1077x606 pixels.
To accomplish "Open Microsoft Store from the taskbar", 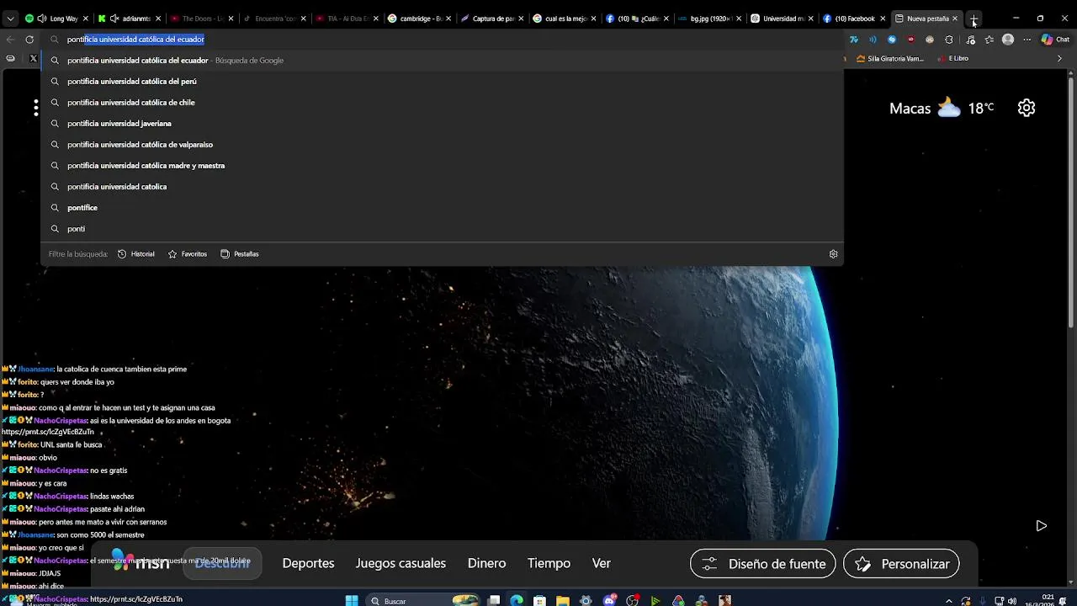I will click(539, 601).
